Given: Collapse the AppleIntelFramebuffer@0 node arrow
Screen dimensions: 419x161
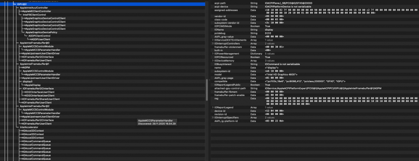Looking at the screenshot, I should point(18,43).
